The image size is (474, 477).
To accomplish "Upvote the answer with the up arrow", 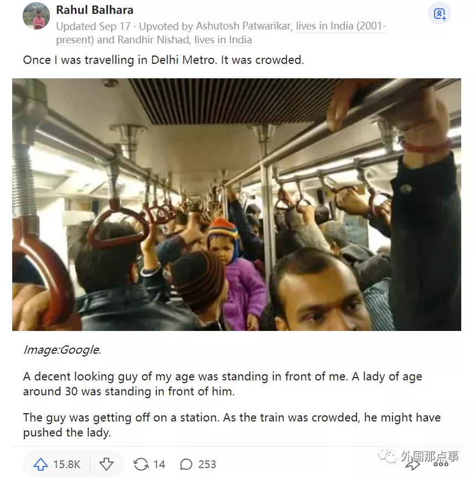I will (40, 465).
